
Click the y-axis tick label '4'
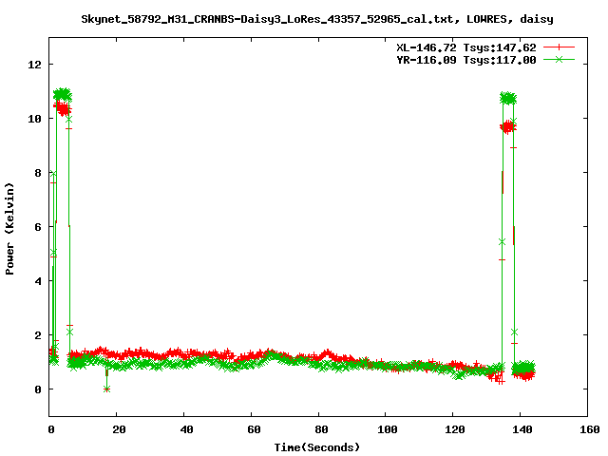(x=38, y=281)
